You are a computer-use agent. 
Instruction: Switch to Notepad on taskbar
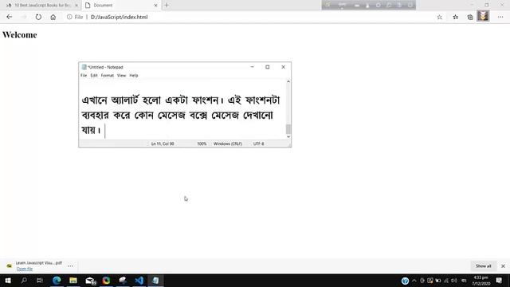156,281
